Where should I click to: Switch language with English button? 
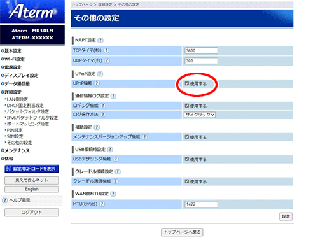coord(32,189)
